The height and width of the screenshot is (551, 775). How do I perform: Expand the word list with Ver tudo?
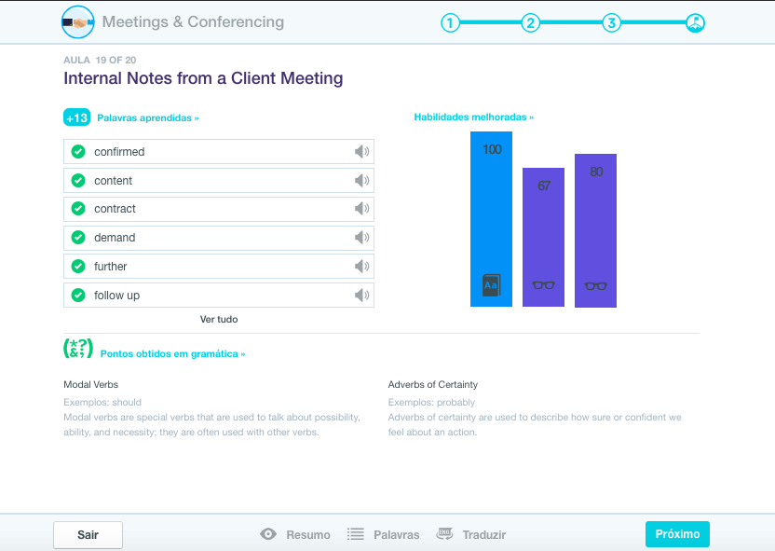click(x=219, y=320)
